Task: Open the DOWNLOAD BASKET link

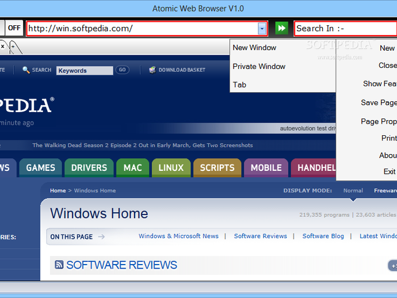Action: click(x=182, y=70)
